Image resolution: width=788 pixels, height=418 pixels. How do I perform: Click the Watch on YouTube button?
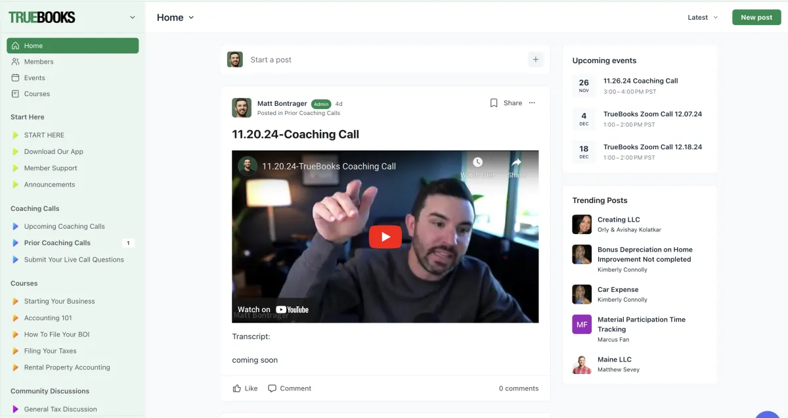[x=273, y=310]
